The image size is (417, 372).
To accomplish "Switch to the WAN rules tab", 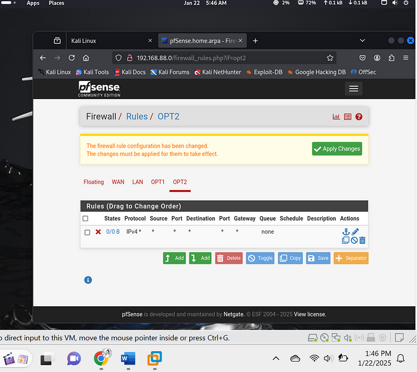I will pos(118,182).
